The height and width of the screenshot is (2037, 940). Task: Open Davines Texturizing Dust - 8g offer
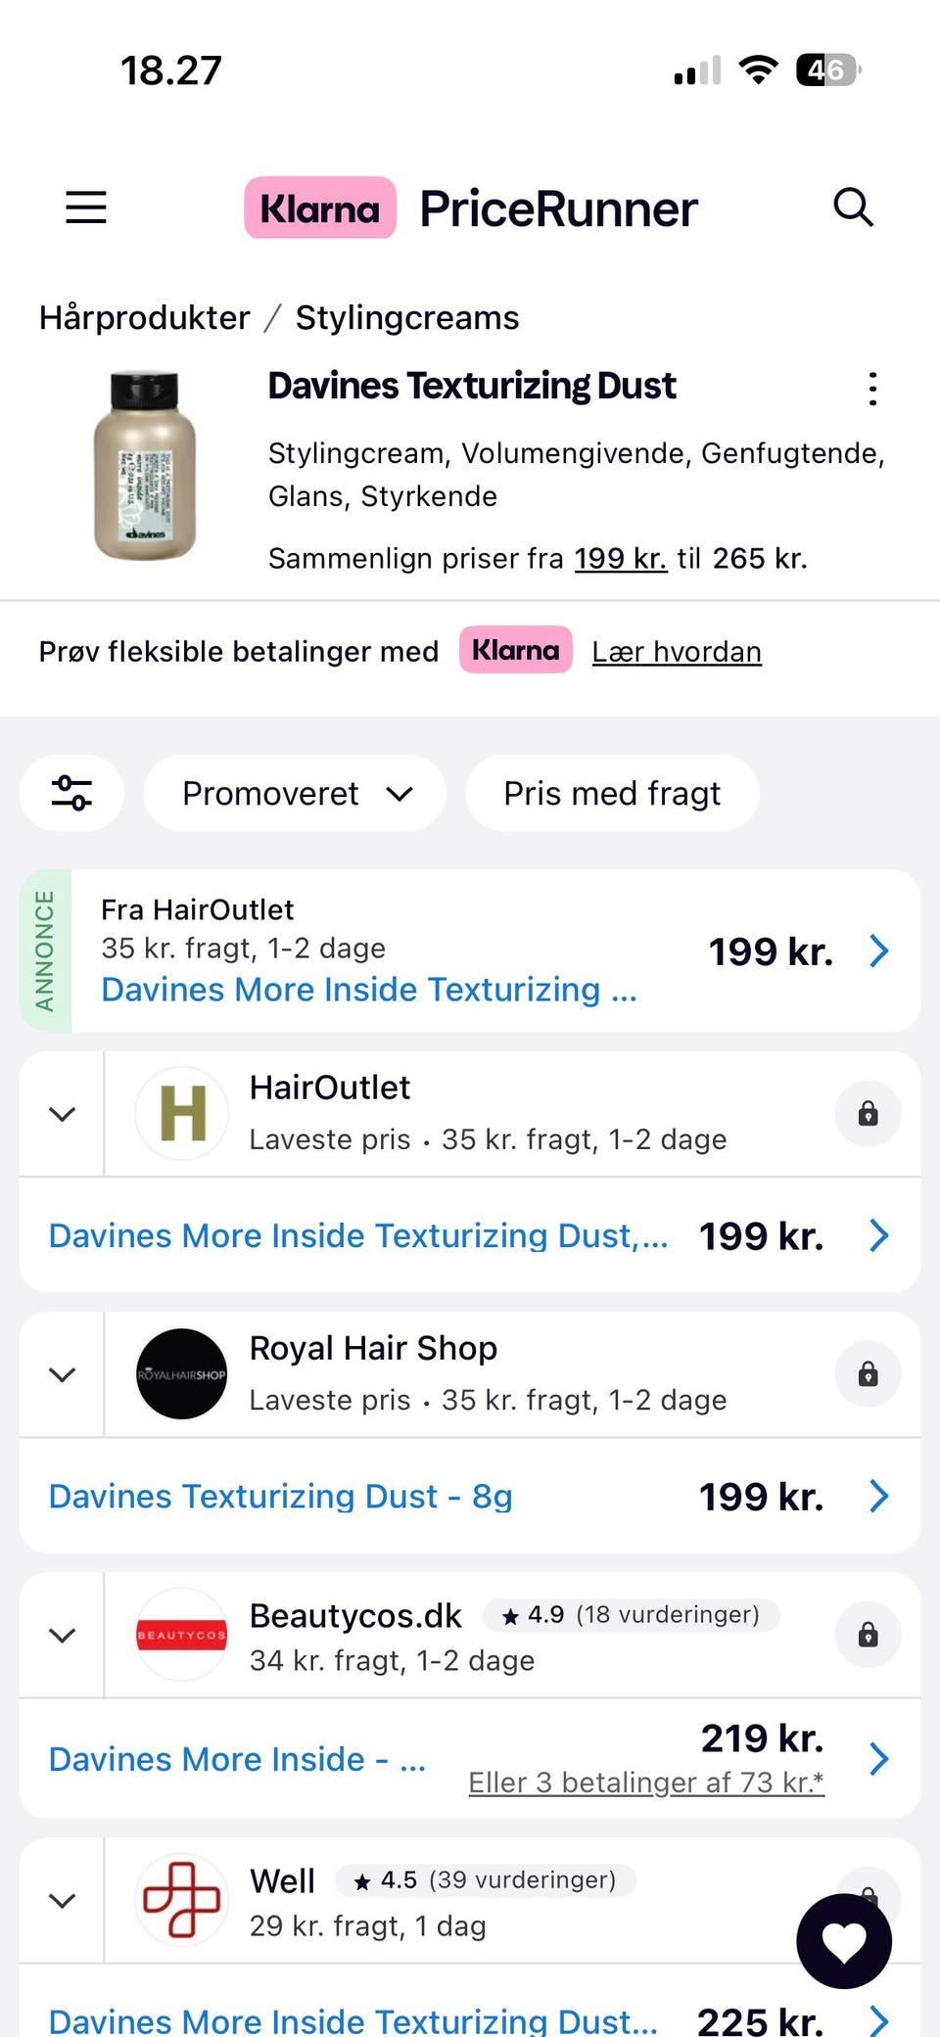click(281, 1496)
